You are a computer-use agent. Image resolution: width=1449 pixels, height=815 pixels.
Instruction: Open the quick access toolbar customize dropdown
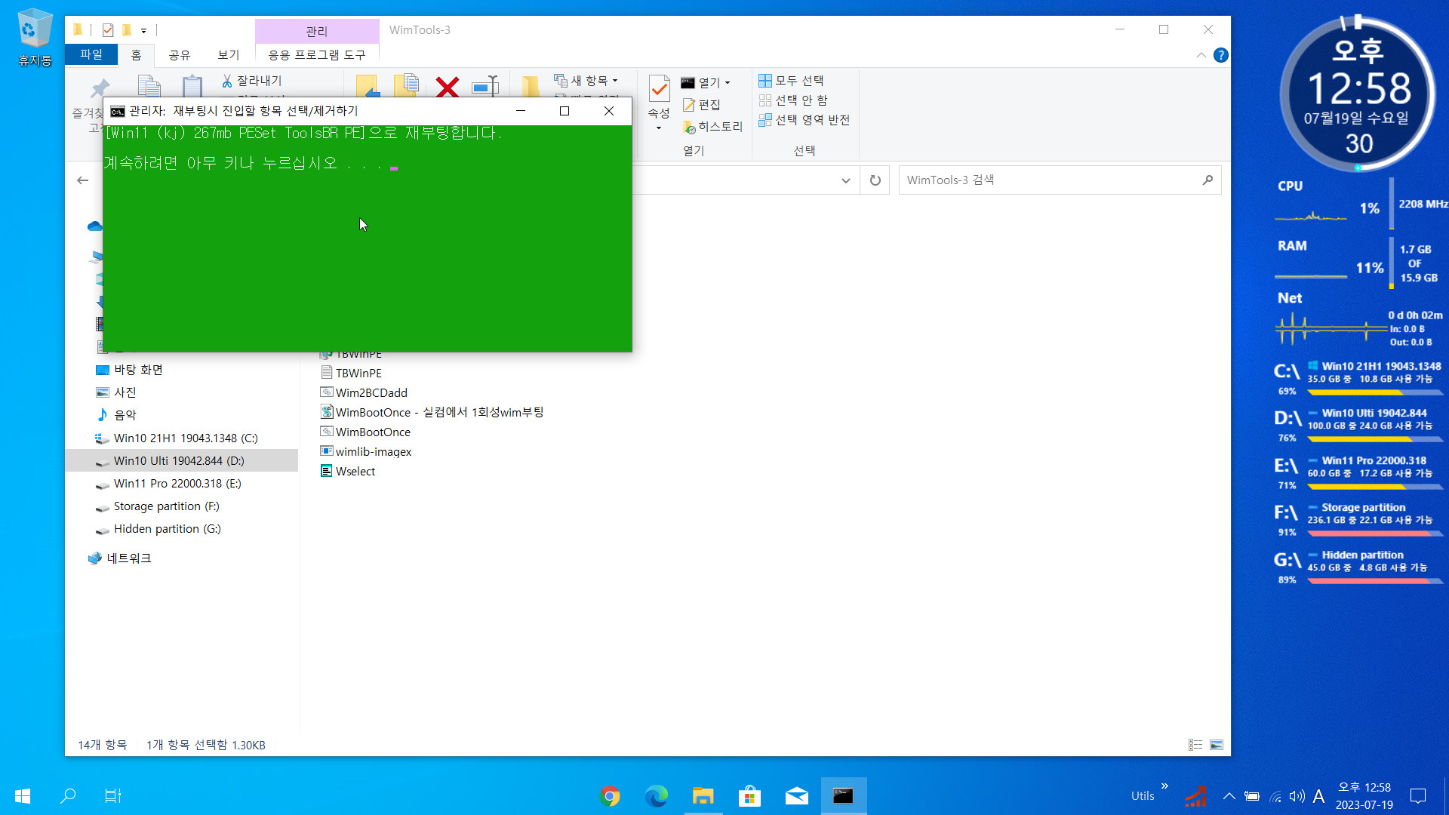[x=143, y=31]
